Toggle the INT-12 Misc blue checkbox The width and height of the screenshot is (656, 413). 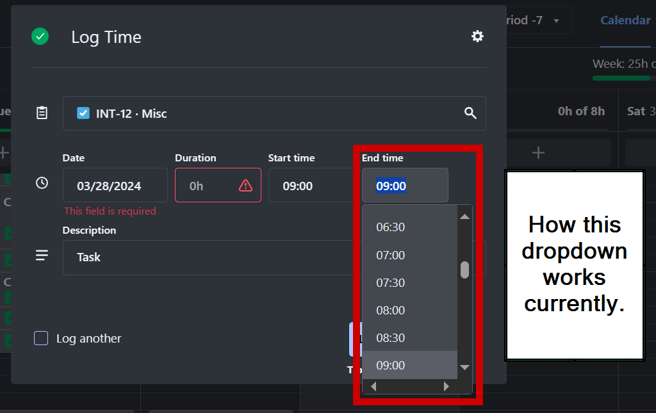[x=83, y=113]
